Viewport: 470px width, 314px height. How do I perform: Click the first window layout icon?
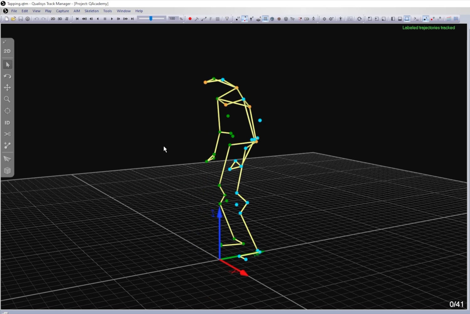(370, 19)
